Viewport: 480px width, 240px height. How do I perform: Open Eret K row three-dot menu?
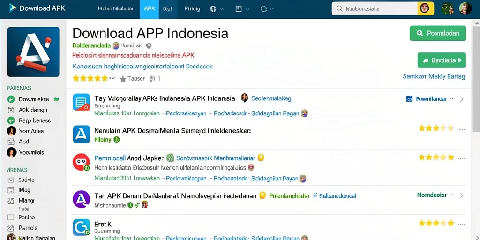coord(462,224)
